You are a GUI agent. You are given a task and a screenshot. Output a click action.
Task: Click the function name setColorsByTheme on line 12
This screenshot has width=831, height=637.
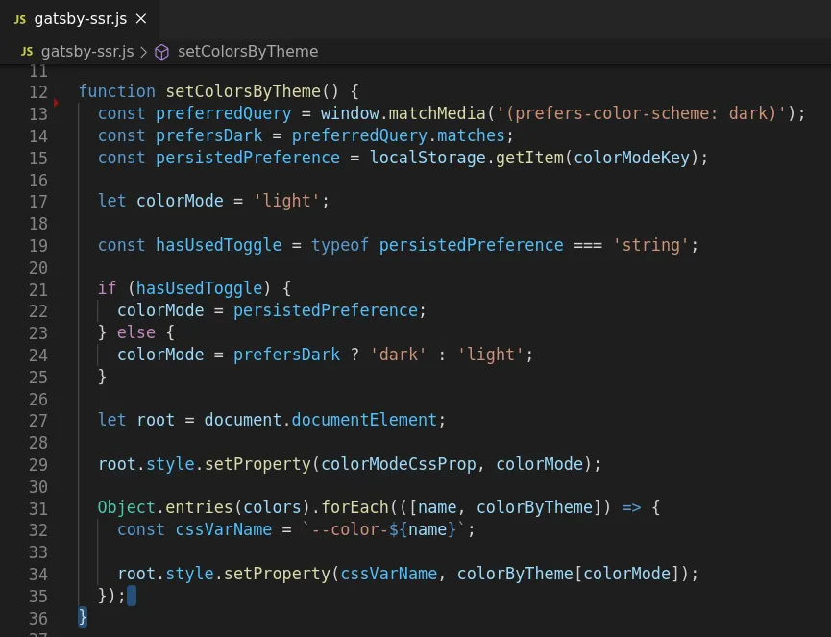click(243, 91)
